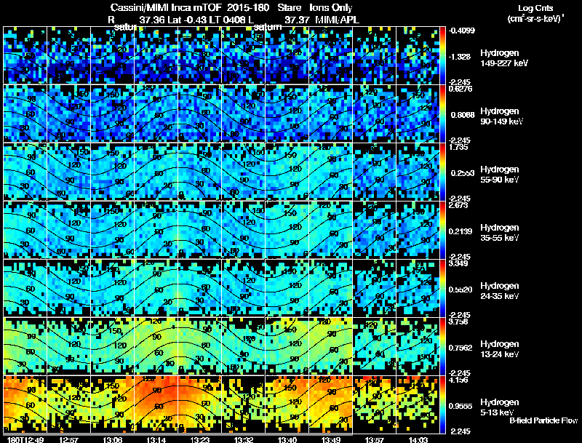Select the 'MIMI/APL' credit text
Image resolution: width=582 pixels, height=443 pixels.
coord(338,20)
